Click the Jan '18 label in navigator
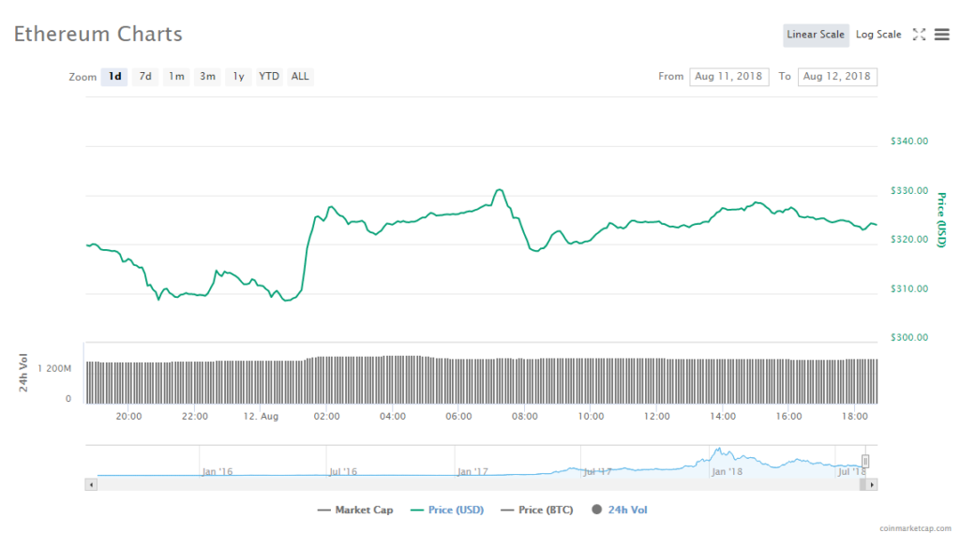 (727, 472)
